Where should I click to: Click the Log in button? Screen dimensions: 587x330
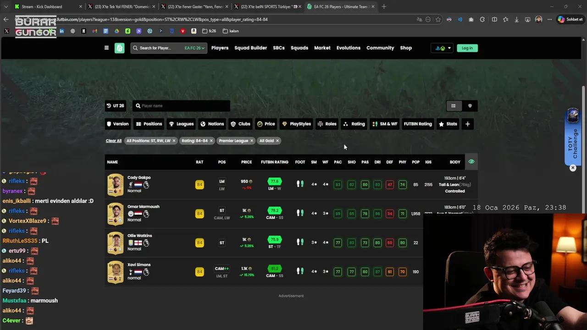tap(467, 48)
